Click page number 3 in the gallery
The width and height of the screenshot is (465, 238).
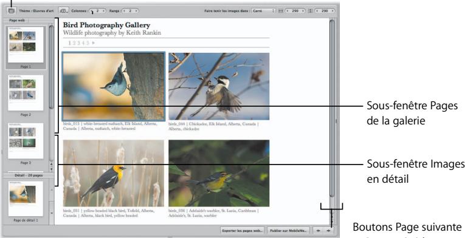point(79,43)
